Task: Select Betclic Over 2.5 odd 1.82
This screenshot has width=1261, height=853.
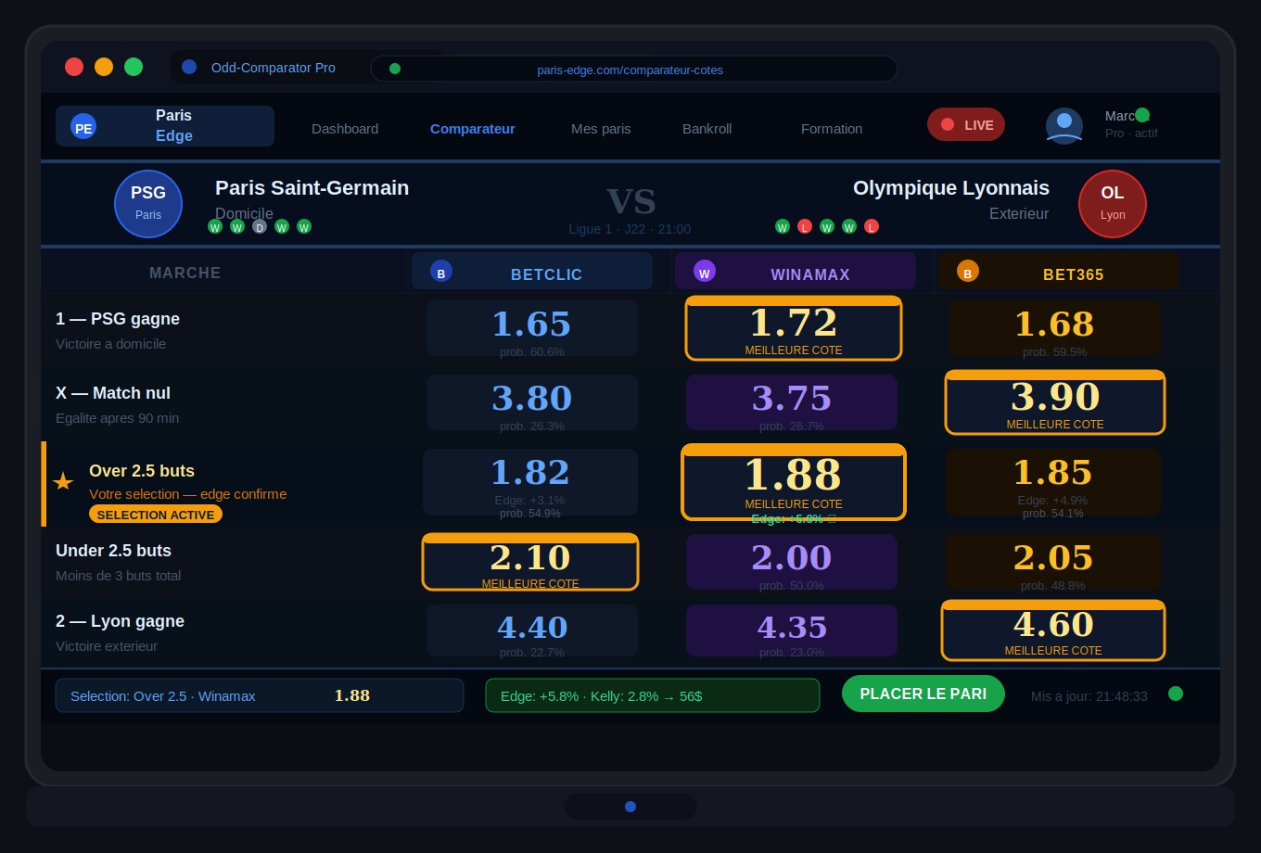Action: pos(530,482)
